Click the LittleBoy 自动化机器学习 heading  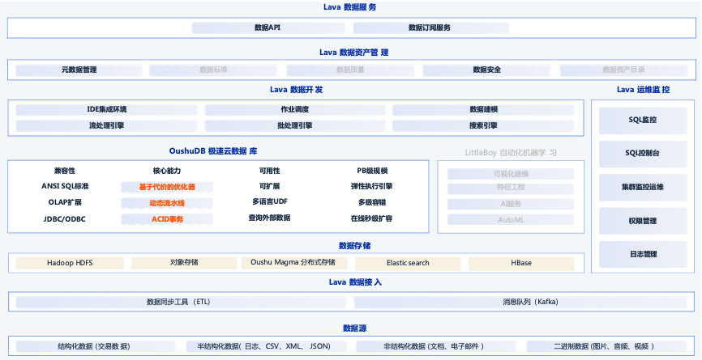point(511,153)
